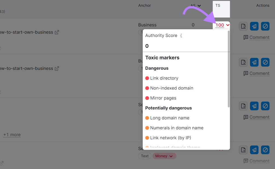The width and height of the screenshot is (275, 169).
Task: Click the paper plane icon on the second row
Action: coord(254,62)
